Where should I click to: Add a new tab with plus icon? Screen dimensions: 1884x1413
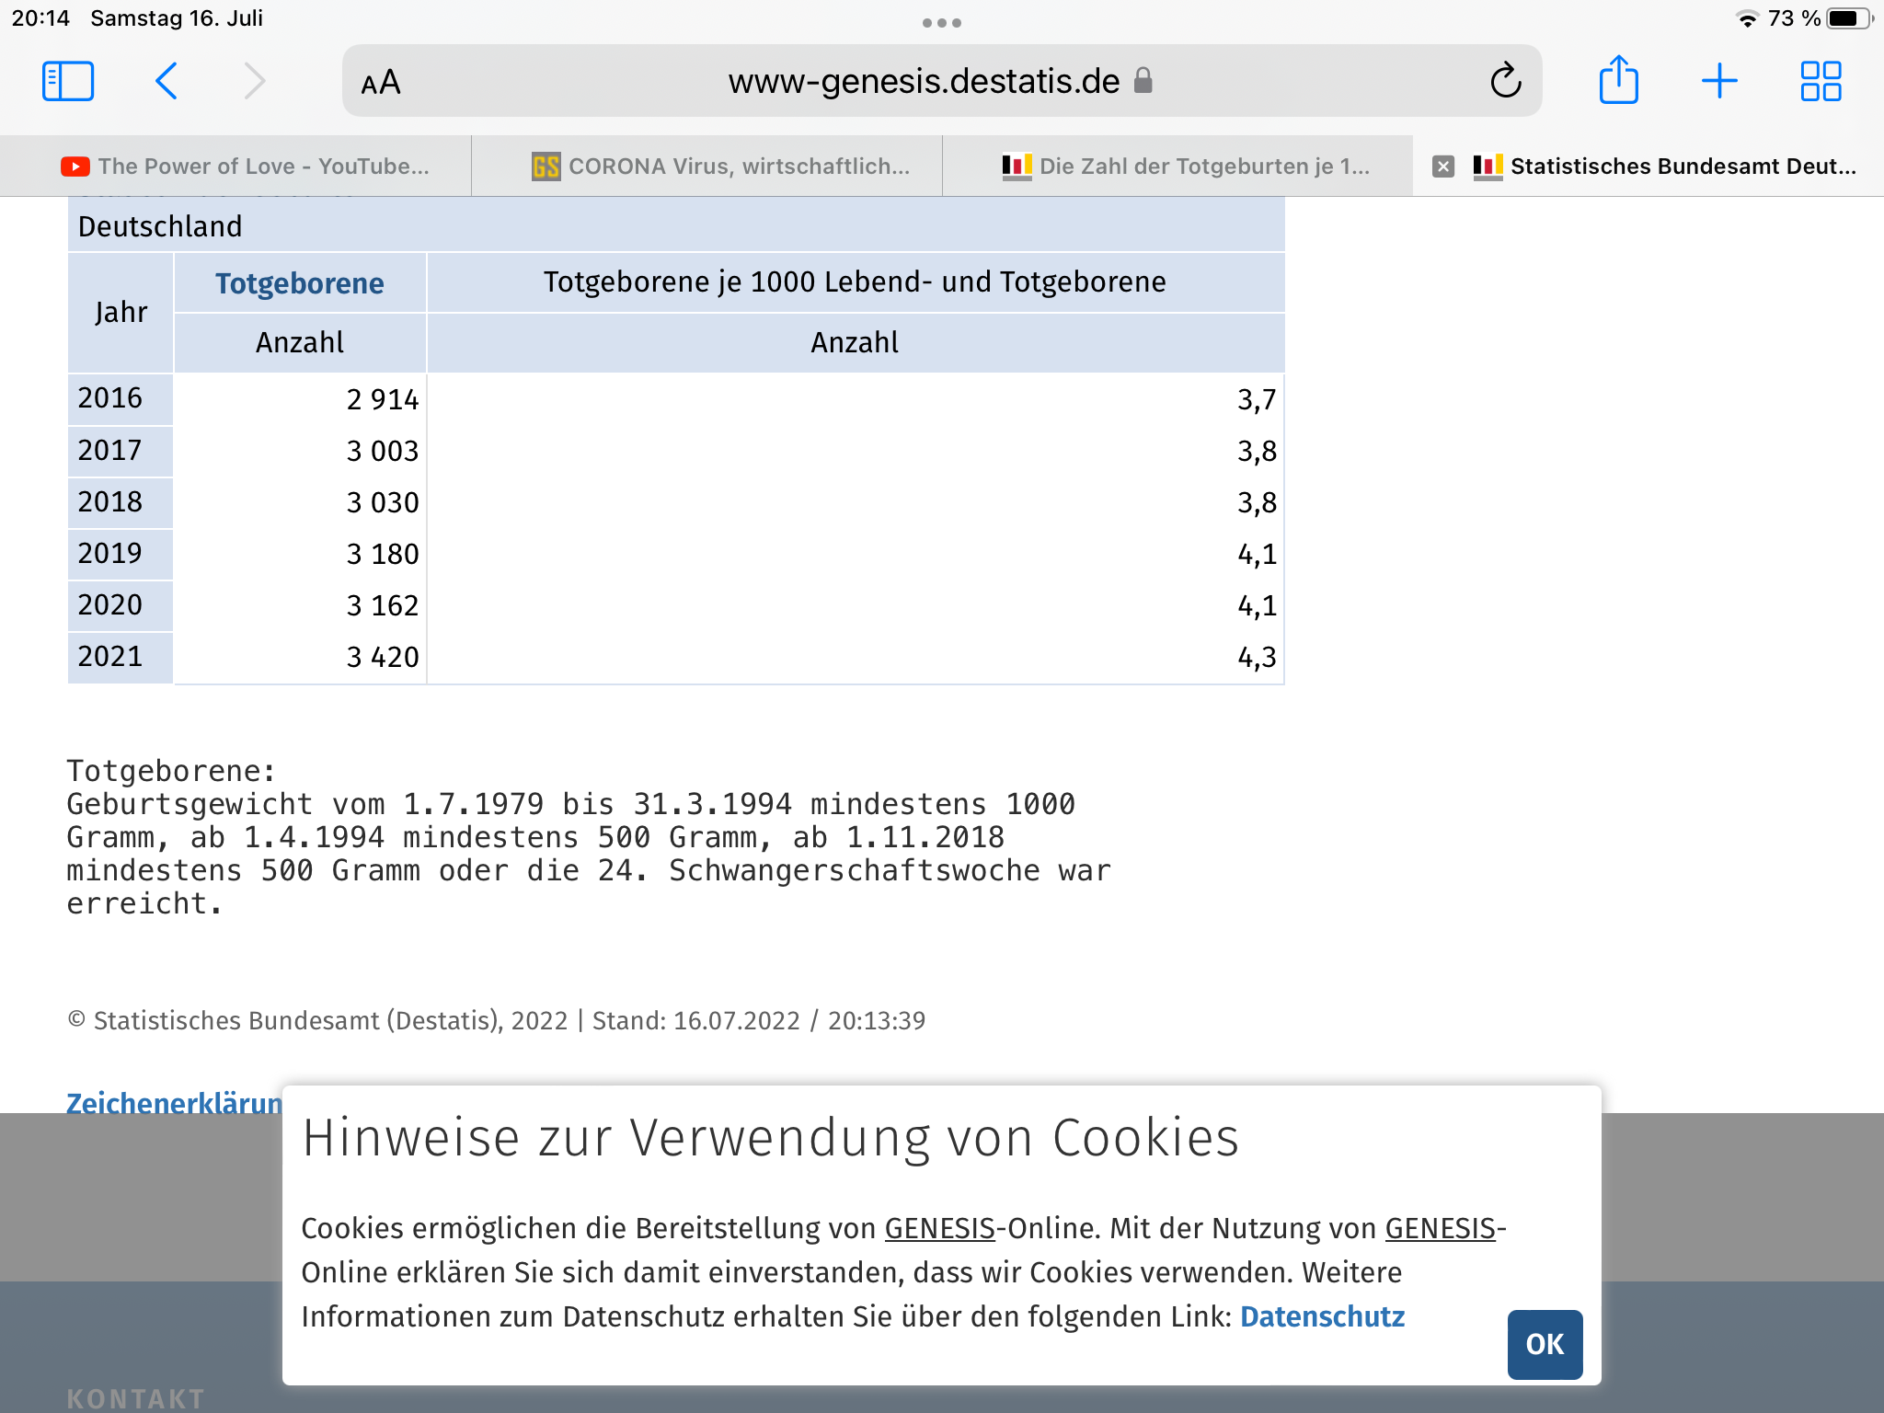(x=1718, y=81)
